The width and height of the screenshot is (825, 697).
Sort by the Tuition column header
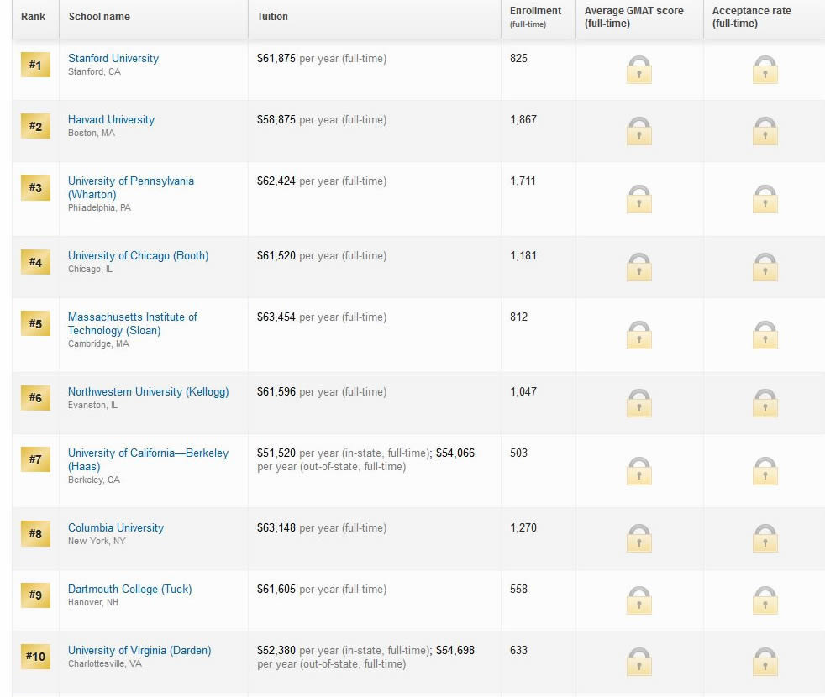tap(272, 17)
